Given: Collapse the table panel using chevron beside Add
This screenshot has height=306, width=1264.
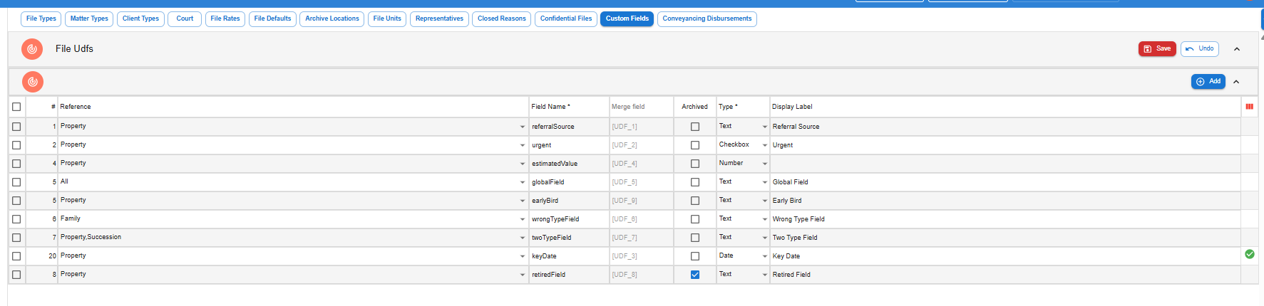Looking at the screenshot, I should [x=1236, y=82].
